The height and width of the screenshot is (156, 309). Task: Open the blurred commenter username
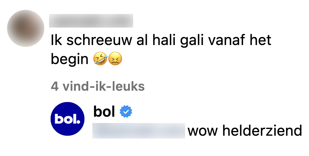click(91, 21)
